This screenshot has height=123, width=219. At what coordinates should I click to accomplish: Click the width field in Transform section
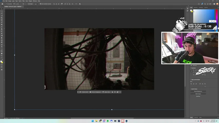196,70
